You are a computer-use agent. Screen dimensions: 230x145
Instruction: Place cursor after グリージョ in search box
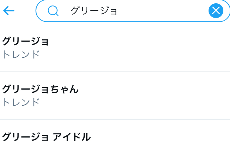click(118, 11)
